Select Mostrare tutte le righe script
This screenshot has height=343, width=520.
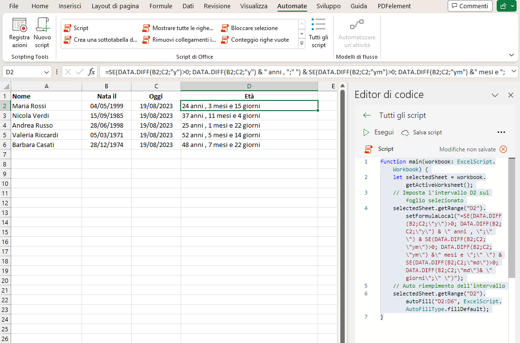click(x=178, y=28)
